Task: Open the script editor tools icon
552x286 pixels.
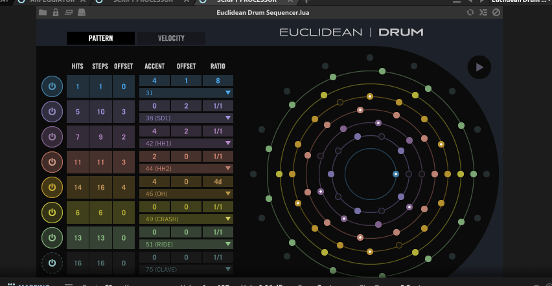Action: click(483, 13)
